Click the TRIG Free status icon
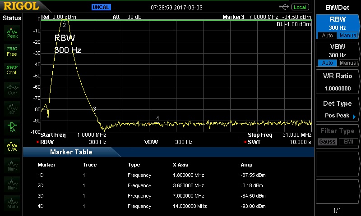Viewport: 361px width, 216px height. point(12,51)
